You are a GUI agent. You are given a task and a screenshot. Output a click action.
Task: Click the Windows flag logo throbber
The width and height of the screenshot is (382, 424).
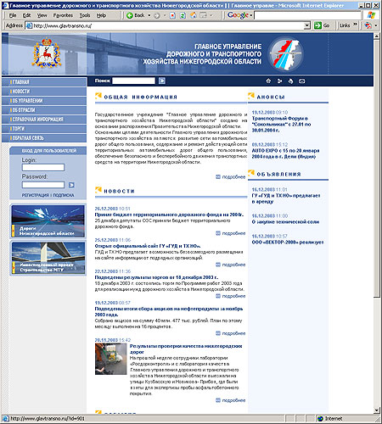click(x=371, y=15)
